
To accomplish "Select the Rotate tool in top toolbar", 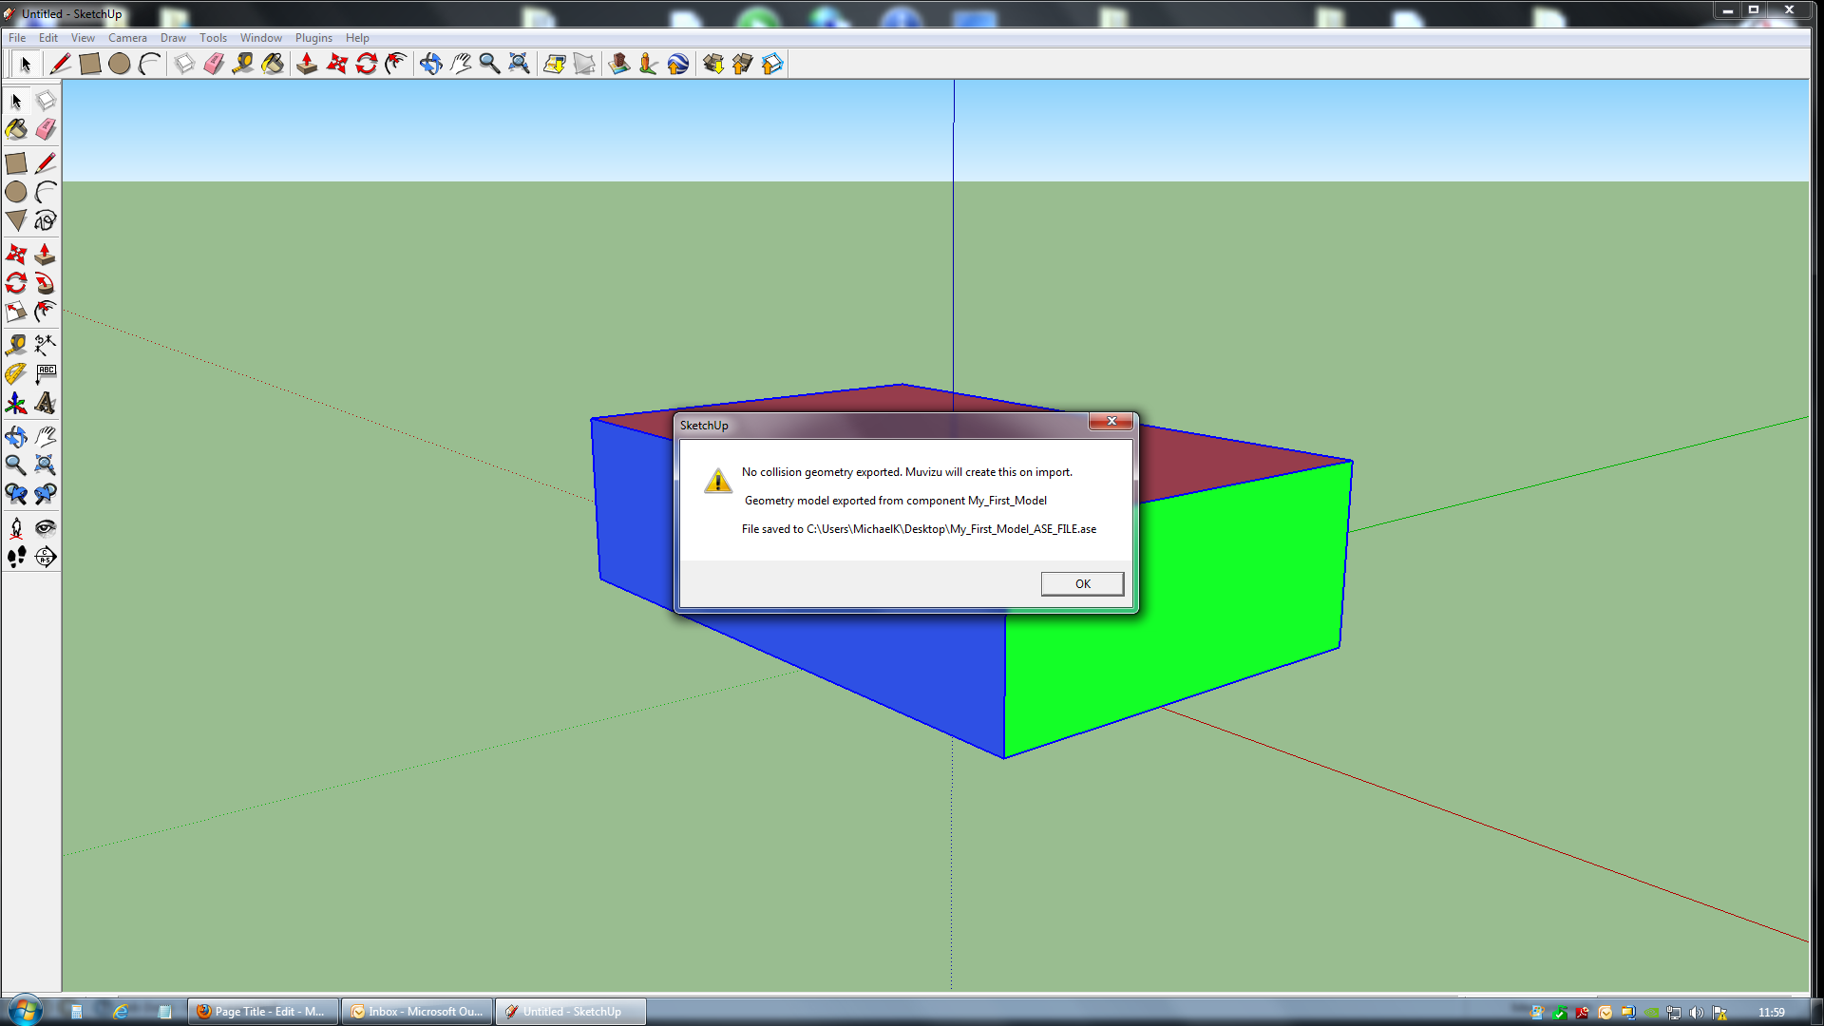I will (x=367, y=64).
